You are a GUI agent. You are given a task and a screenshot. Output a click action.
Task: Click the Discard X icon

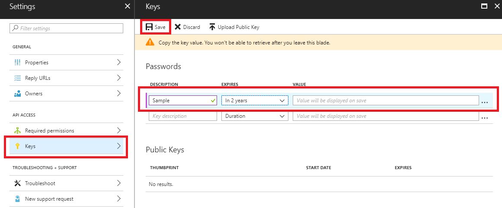click(x=178, y=27)
